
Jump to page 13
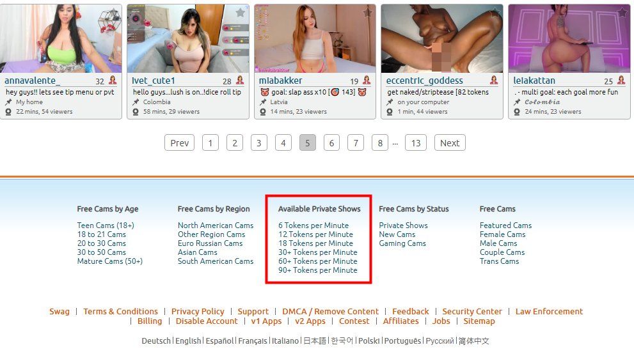click(416, 142)
